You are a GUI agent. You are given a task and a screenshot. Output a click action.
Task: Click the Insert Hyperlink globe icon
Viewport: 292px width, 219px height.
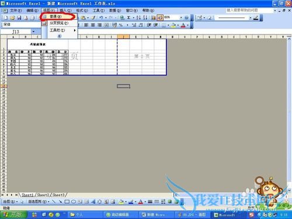[x=122, y=18]
